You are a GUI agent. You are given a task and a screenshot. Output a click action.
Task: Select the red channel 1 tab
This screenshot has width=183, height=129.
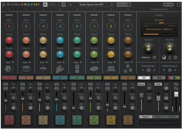click(x=9, y=78)
